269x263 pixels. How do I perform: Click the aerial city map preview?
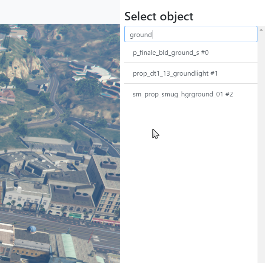pos(60,143)
